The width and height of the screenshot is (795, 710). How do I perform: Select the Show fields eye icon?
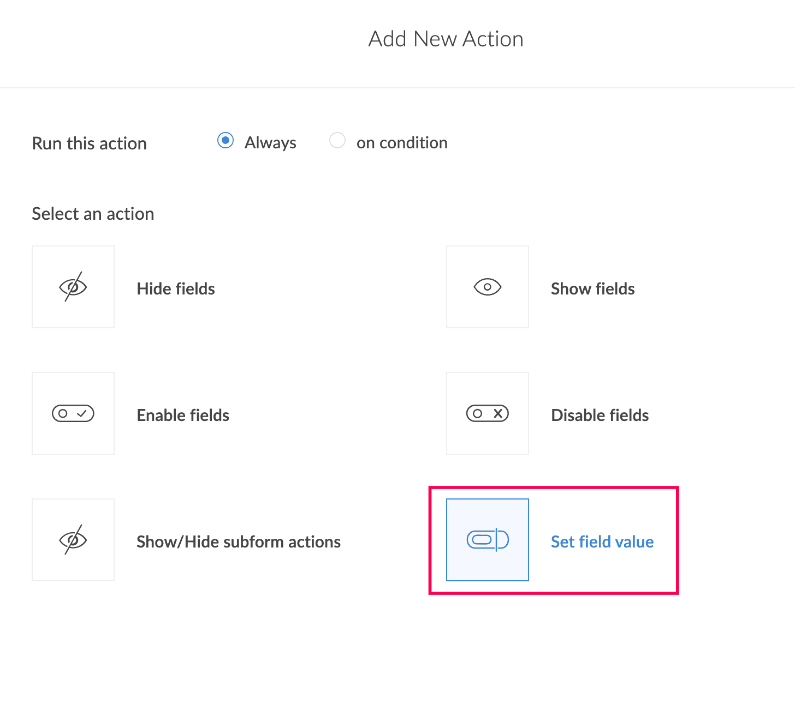488,287
